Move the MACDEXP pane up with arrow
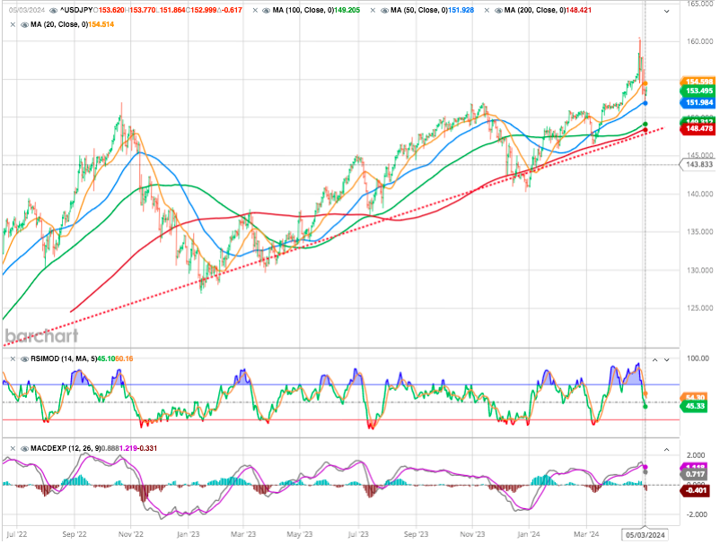The height and width of the screenshot is (544, 720). [664, 447]
